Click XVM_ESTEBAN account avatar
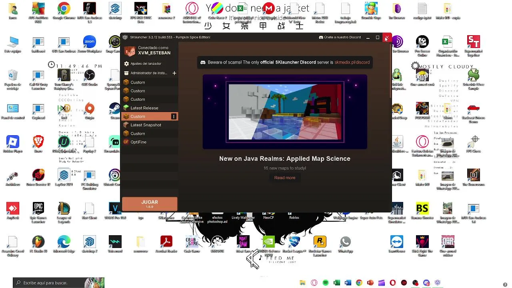Screen dimensions: 512x288 click(130, 50)
